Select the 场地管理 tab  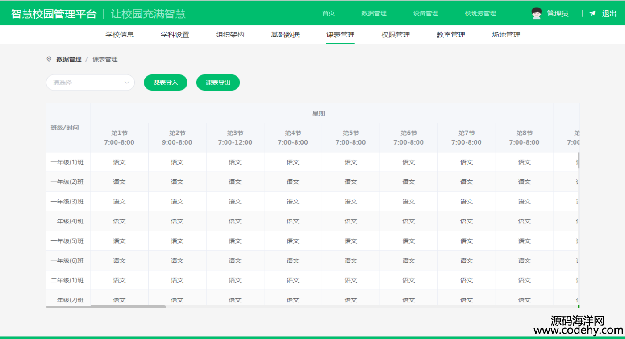click(506, 35)
